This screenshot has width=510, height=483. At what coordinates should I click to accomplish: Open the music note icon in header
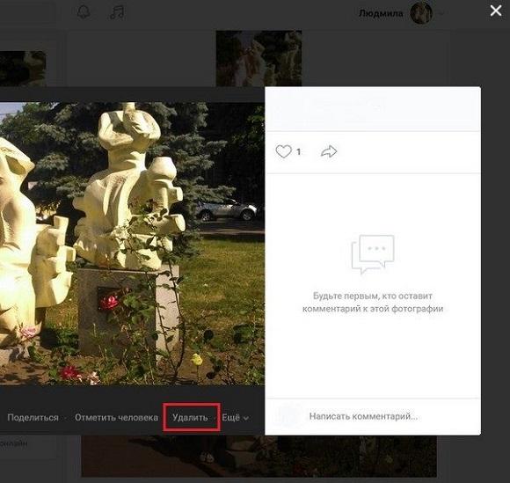(x=117, y=12)
